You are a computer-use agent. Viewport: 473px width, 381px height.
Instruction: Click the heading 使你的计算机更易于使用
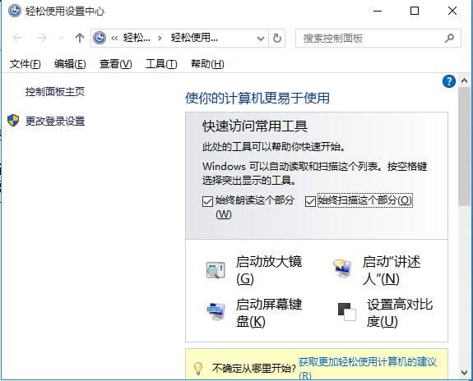(x=257, y=99)
